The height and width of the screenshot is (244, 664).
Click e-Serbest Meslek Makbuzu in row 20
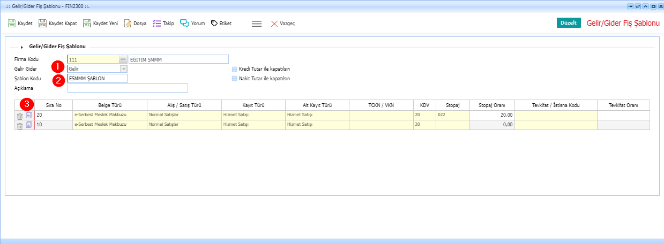point(110,115)
